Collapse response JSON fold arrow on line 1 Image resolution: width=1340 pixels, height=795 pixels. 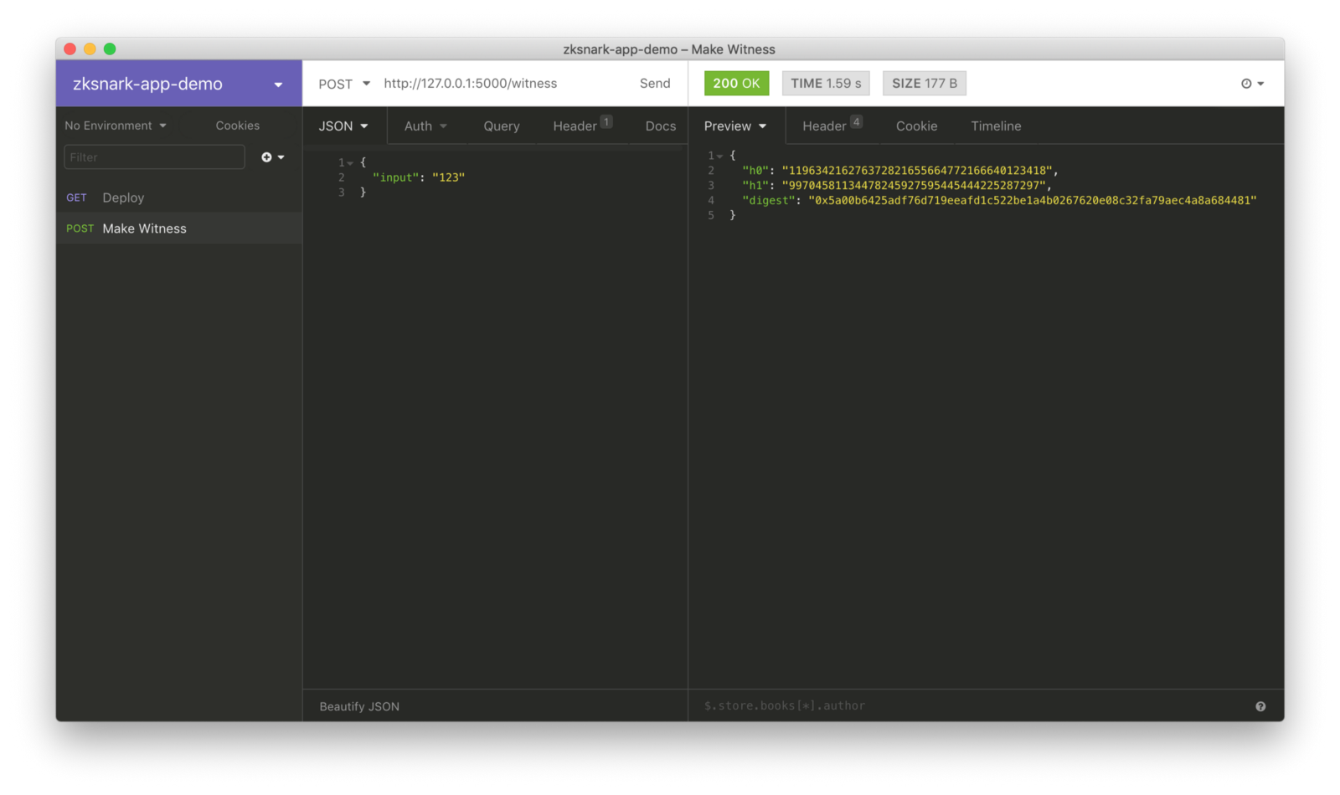(x=719, y=156)
